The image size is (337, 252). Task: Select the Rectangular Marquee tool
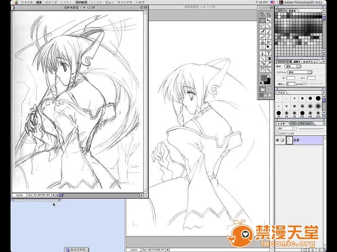(262, 20)
